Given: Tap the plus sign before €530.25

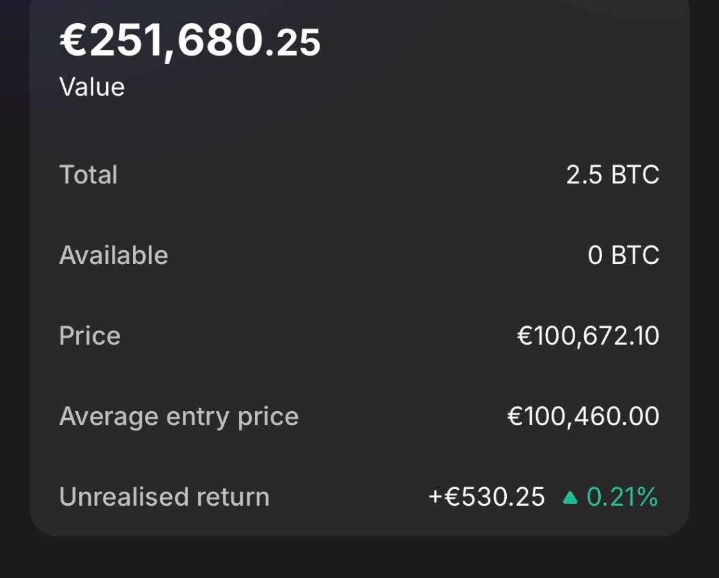Looking at the screenshot, I should [x=435, y=497].
